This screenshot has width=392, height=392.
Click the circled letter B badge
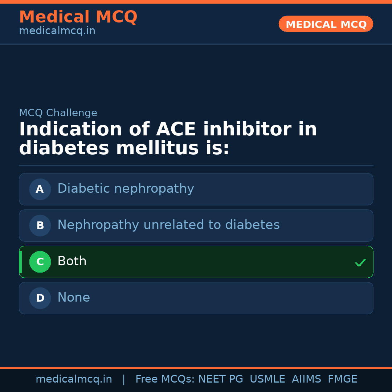(40, 225)
